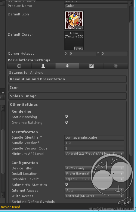Open the Install Location dropdown
The width and height of the screenshot is (136, 212).
pyautogui.click(x=94, y=174)
